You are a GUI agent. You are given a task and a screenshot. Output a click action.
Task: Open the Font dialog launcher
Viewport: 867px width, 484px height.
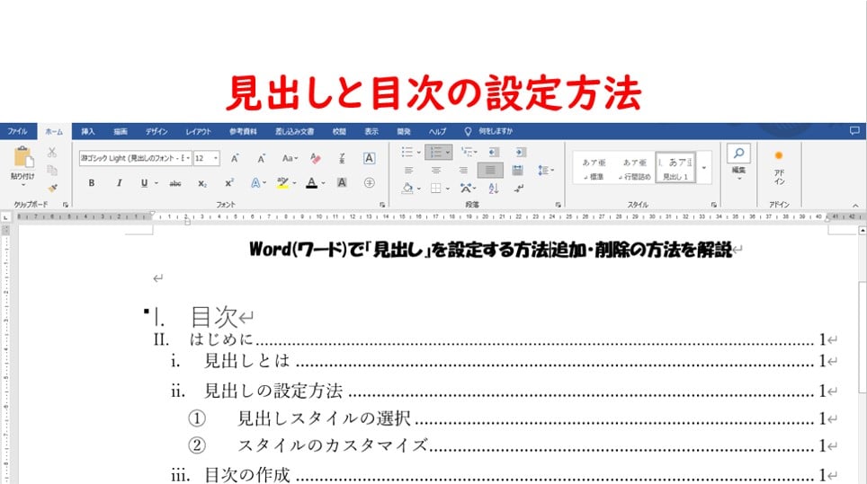tap(382, 205)
